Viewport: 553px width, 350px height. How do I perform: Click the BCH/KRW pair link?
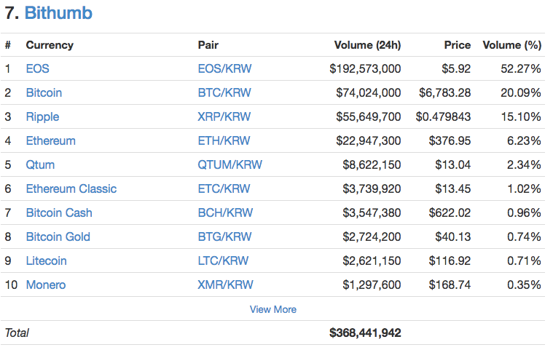pyautogui.click(x=225, y=212)
